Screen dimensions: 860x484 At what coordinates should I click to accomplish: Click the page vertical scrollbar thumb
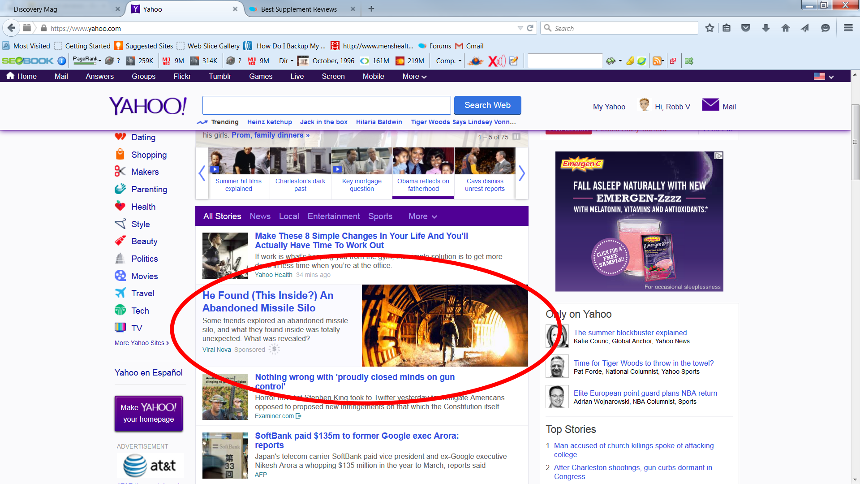tap(855, 142)
